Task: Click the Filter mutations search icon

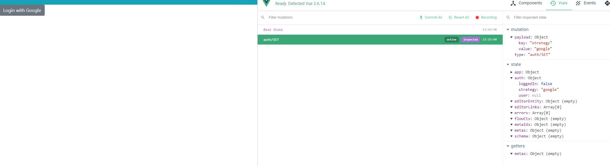Action: coord(263,17)
